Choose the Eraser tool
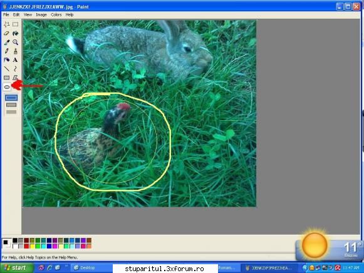This screenshot has width=364, height=273. pos(6,33)
